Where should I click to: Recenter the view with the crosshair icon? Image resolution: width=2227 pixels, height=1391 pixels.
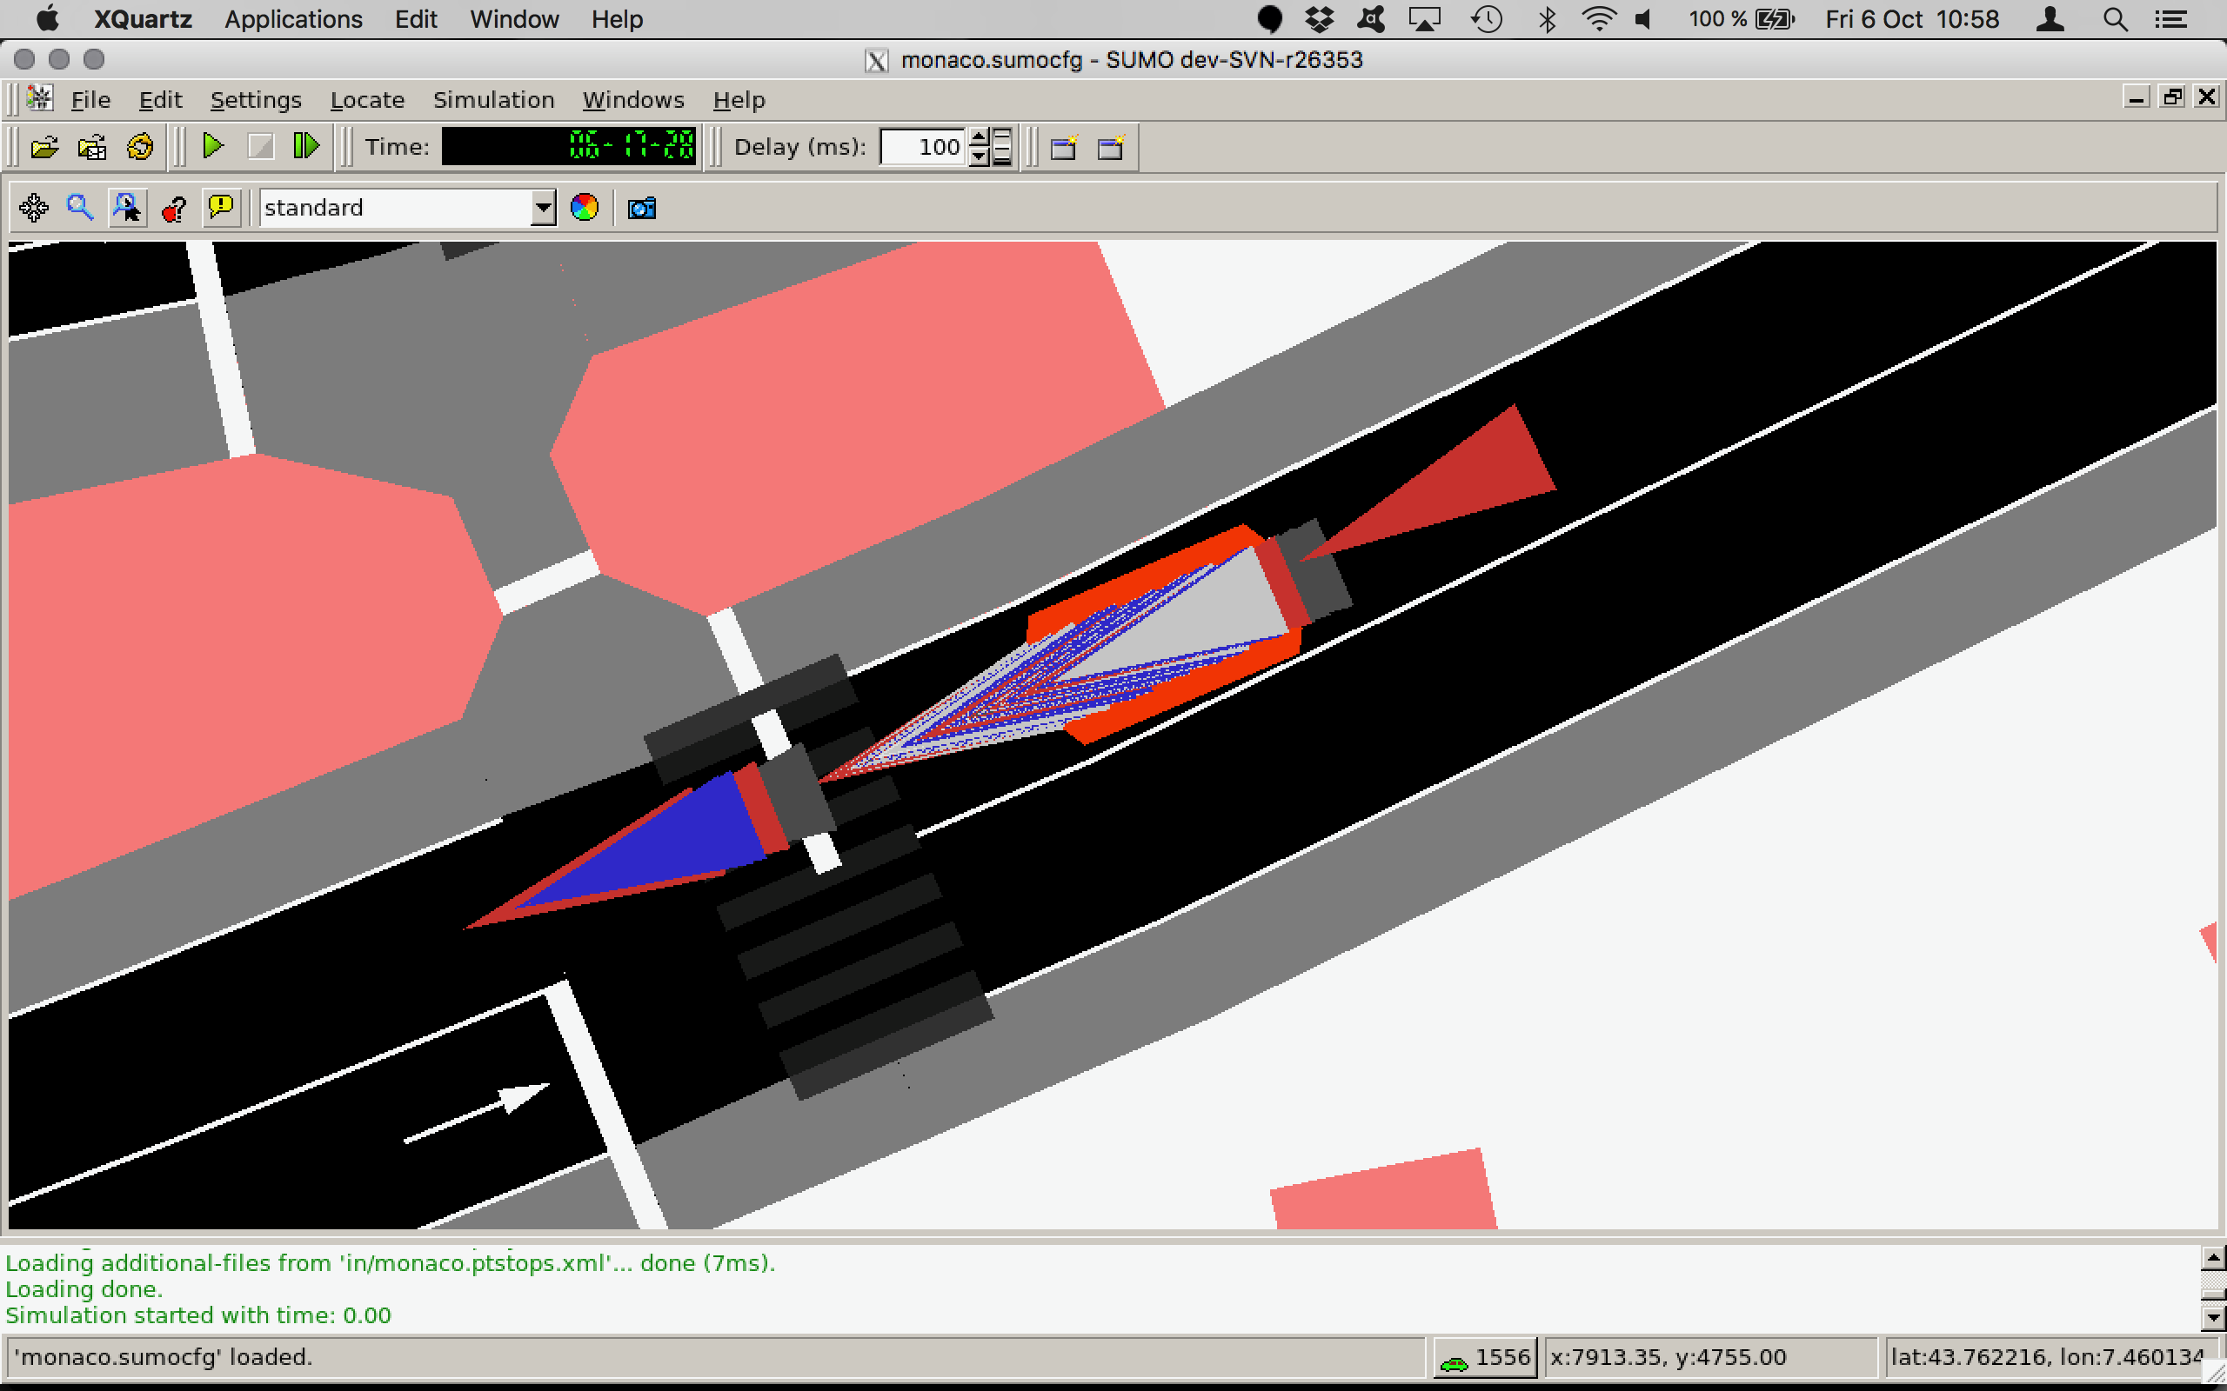coord(34,208)
